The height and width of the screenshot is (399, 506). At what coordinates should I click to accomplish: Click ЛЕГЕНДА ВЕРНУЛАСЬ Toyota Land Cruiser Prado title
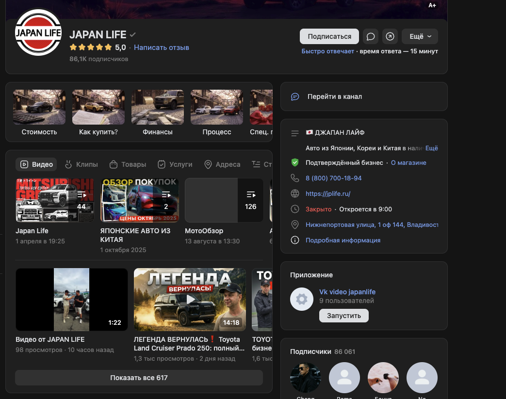click(x=189, y=344)
